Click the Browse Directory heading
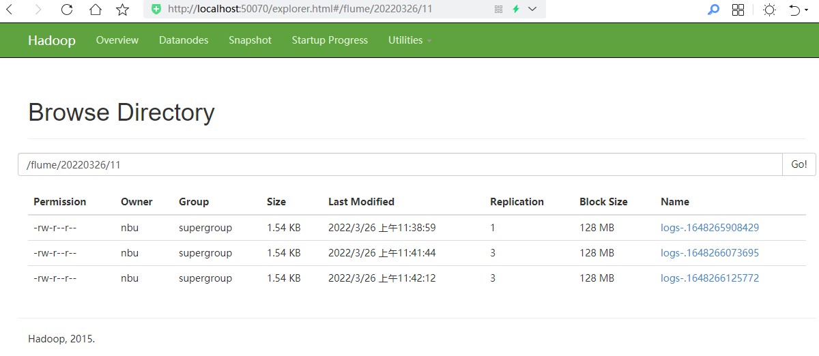 (x=121, y=112)
